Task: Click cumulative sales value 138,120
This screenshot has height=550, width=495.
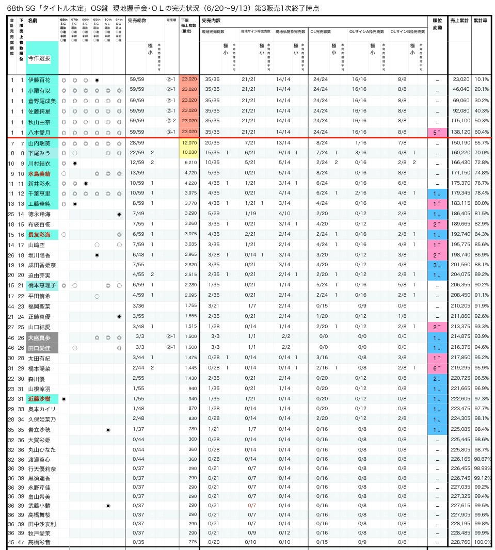Action: point(460,132)
